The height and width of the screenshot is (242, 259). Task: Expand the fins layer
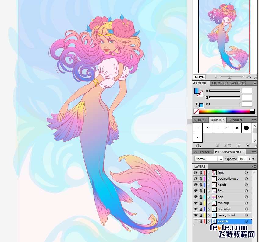click(209, 191)
